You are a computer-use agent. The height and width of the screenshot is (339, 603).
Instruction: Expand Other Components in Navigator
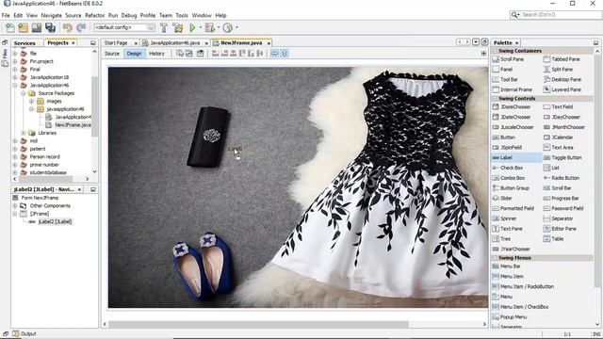(x=15, y=206)
